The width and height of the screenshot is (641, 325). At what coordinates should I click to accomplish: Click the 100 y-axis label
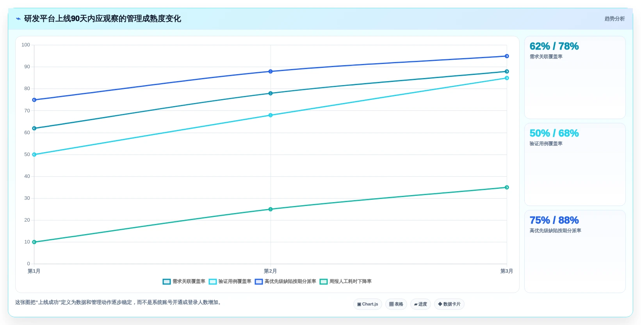coord(26,45)
